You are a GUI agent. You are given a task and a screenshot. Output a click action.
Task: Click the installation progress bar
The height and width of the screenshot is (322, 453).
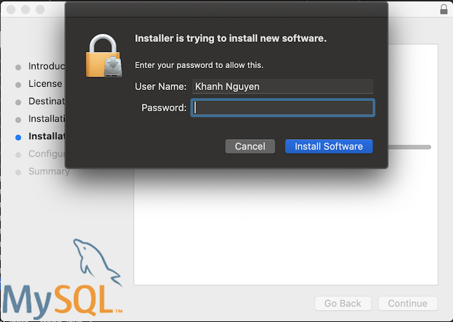tap(409, 147)
